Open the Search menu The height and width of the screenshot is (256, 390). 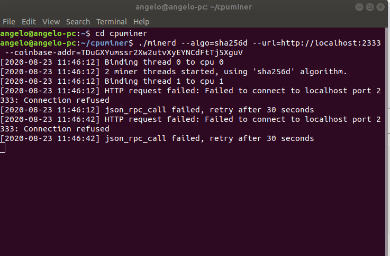78,22
